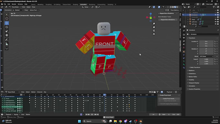Open the Dope Sheet Channel menu

coord(39,92)
